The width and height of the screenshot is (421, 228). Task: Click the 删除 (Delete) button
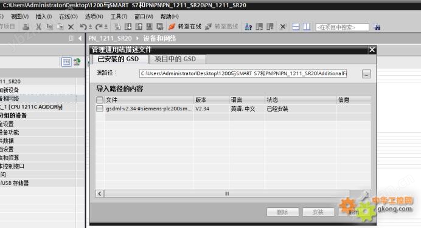click(282, 212)
